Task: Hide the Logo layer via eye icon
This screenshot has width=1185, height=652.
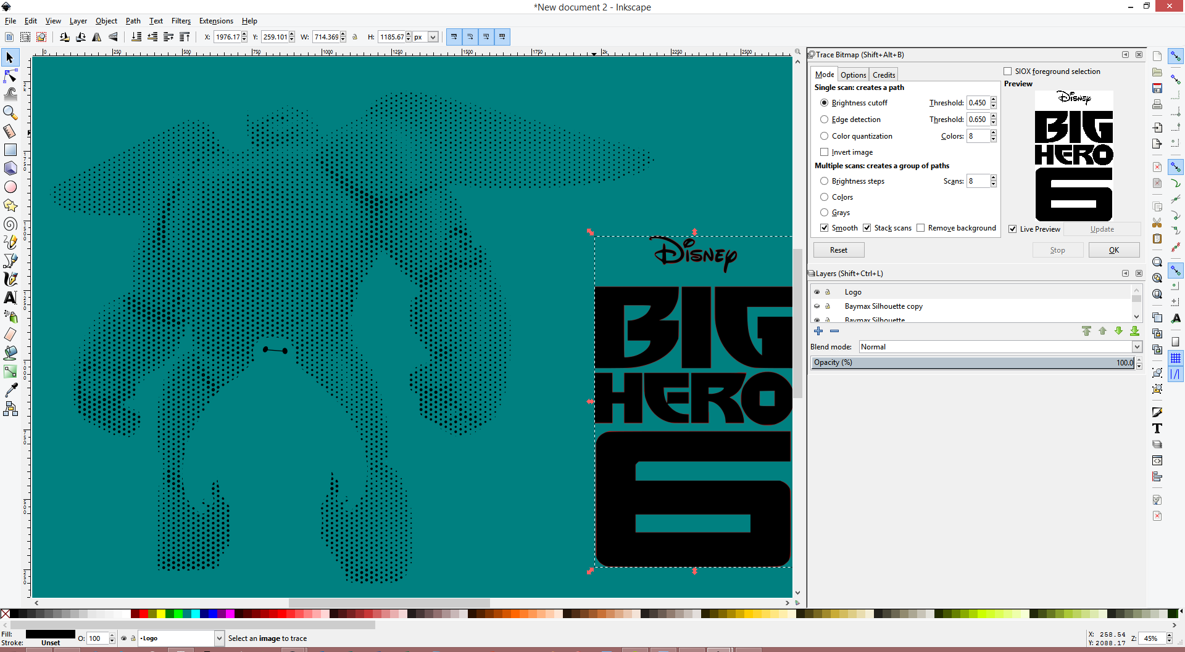Action: click(817, 292)
